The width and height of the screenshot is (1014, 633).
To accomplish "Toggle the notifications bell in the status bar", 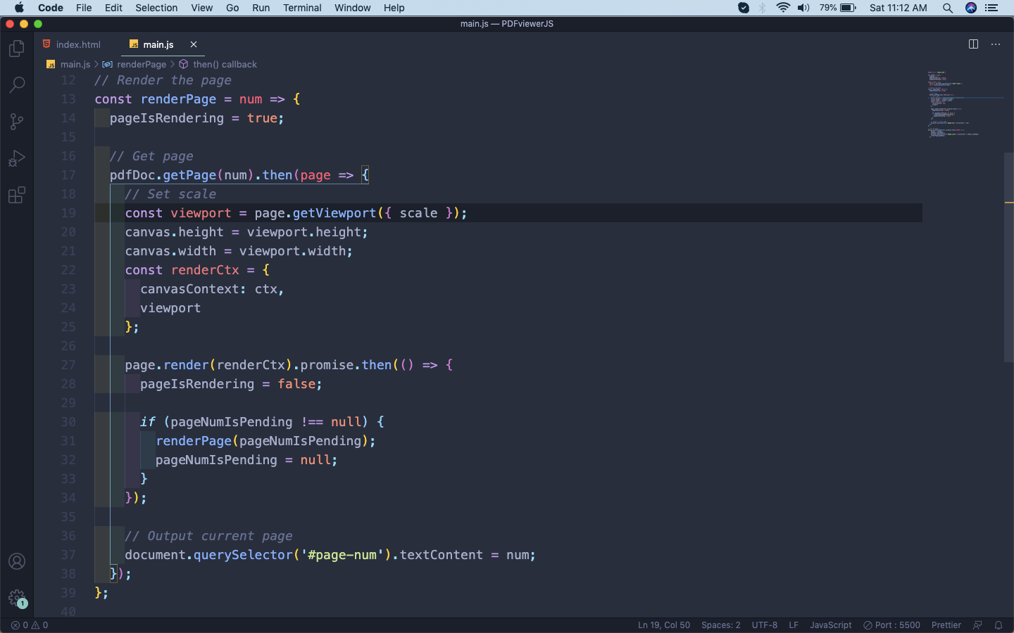I will 999,625.
